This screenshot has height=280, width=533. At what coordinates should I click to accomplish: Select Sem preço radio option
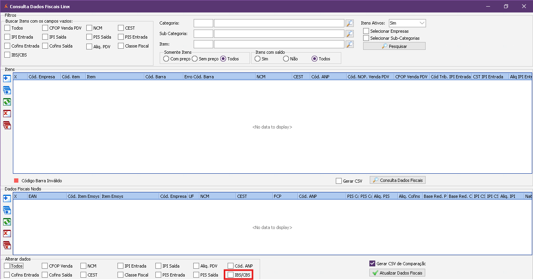[195, 59]
